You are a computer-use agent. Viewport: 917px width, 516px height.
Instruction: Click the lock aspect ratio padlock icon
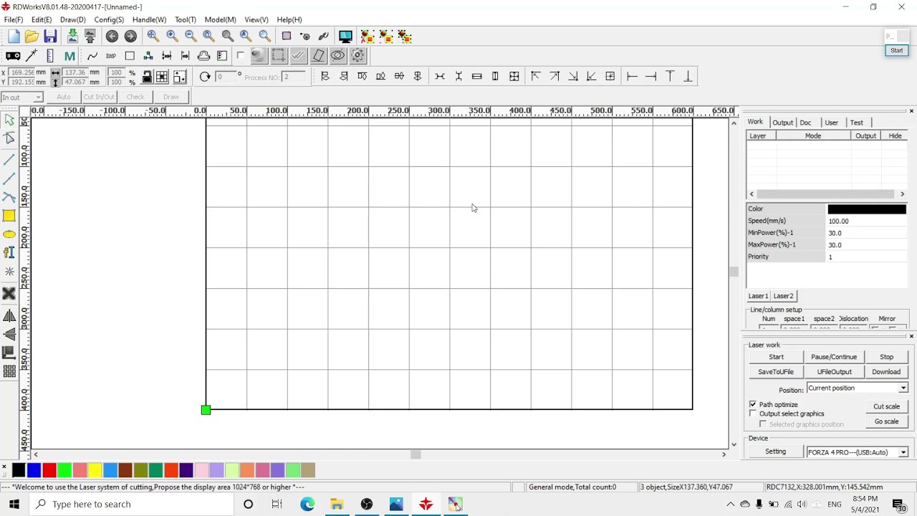(x=147, y=77)
